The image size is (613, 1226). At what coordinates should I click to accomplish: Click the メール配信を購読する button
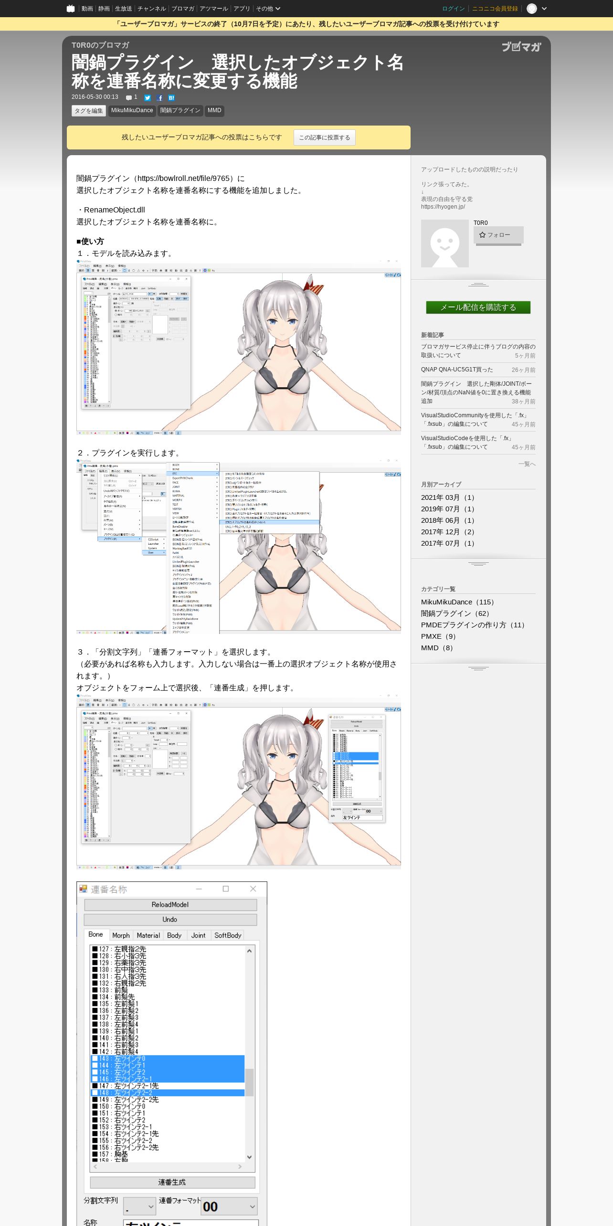478,307
